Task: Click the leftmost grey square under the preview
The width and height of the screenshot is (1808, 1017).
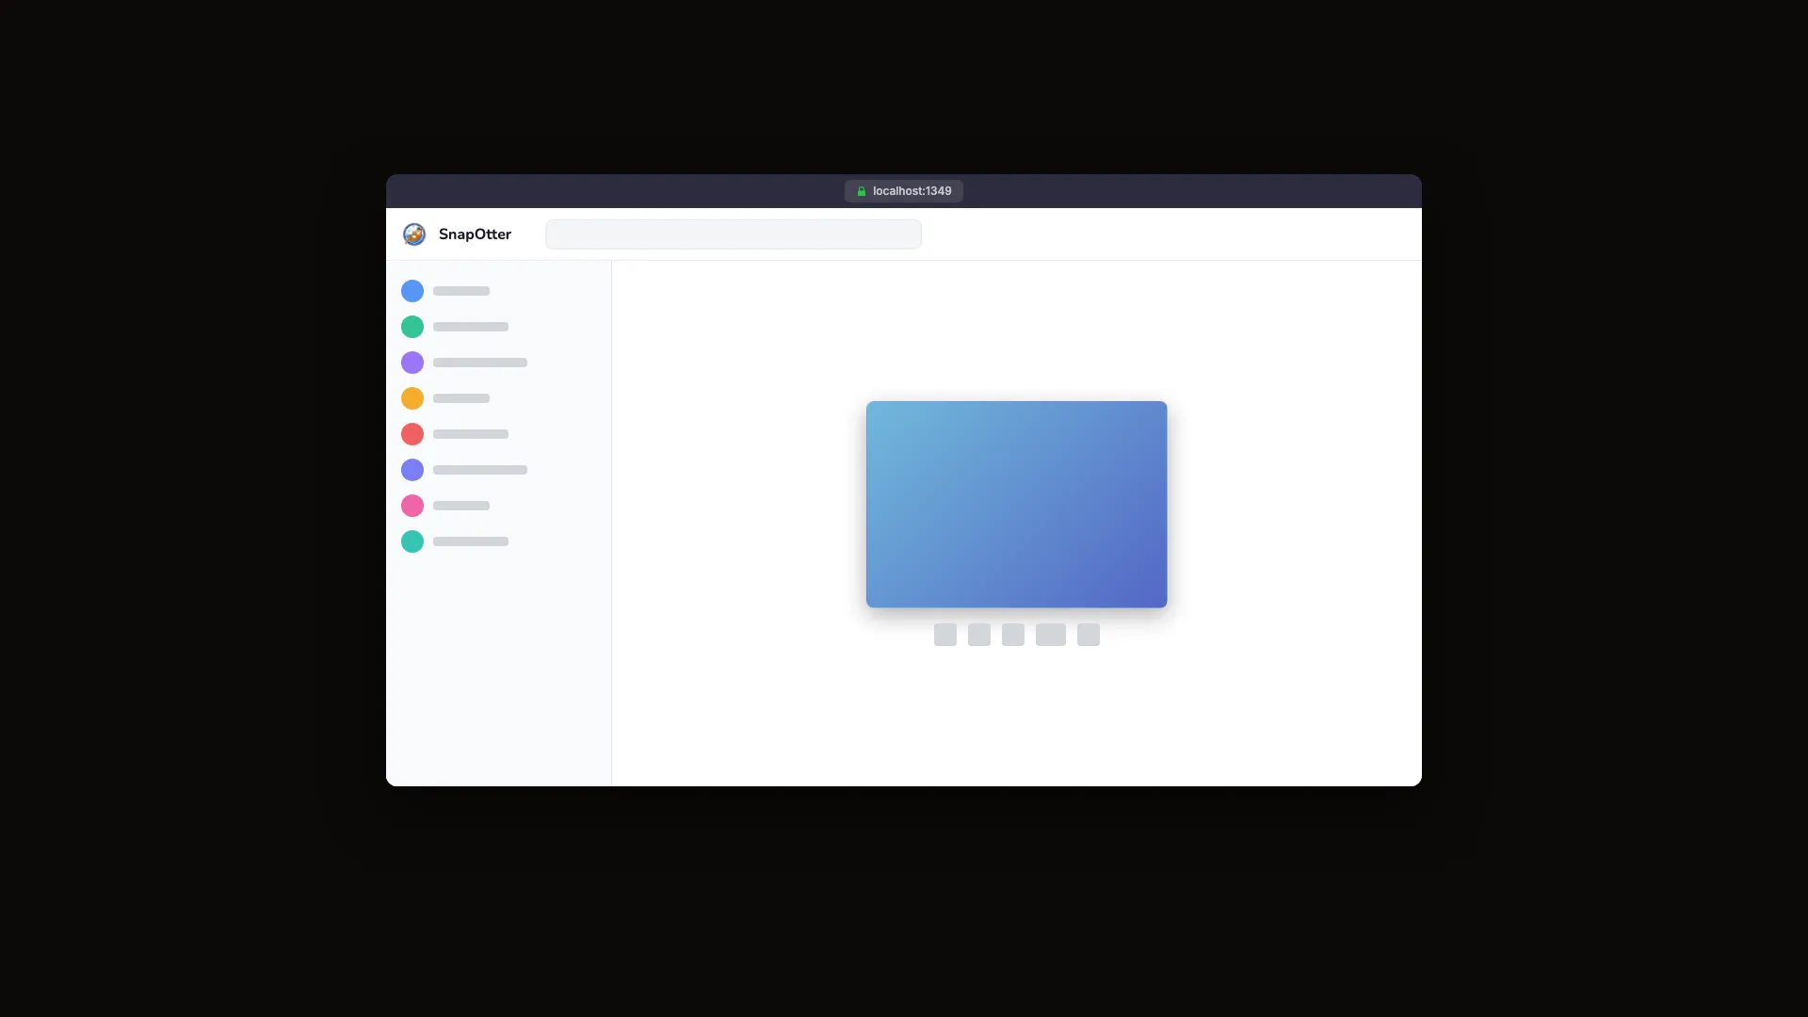Action: point(945,635)
